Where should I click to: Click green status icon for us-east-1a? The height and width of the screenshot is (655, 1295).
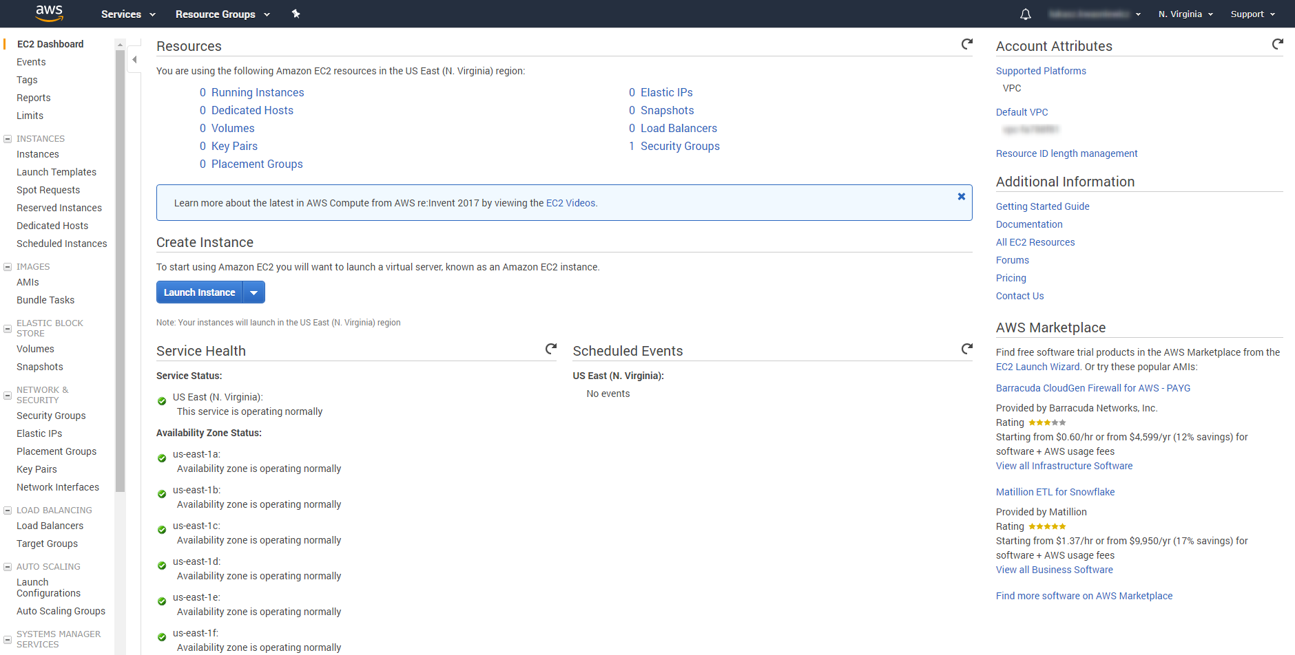point(162,458)
